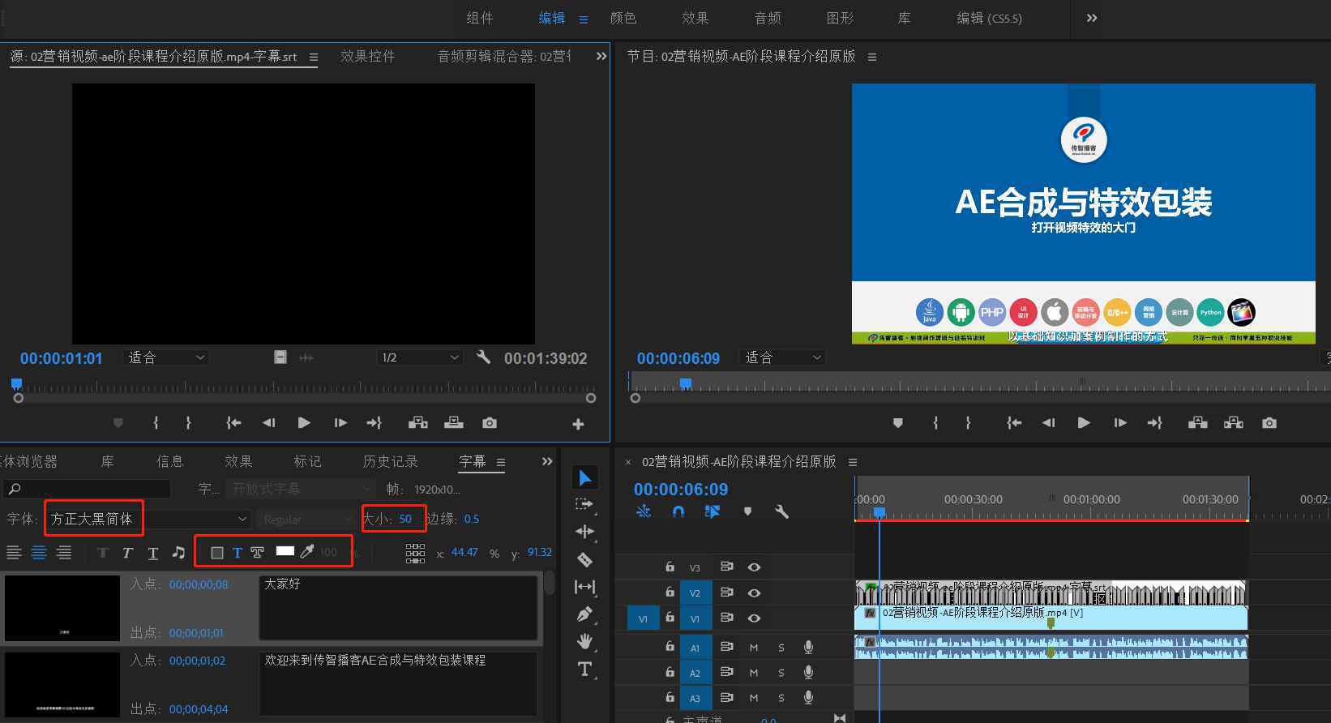Mute audio track A1

coord(754,648)
